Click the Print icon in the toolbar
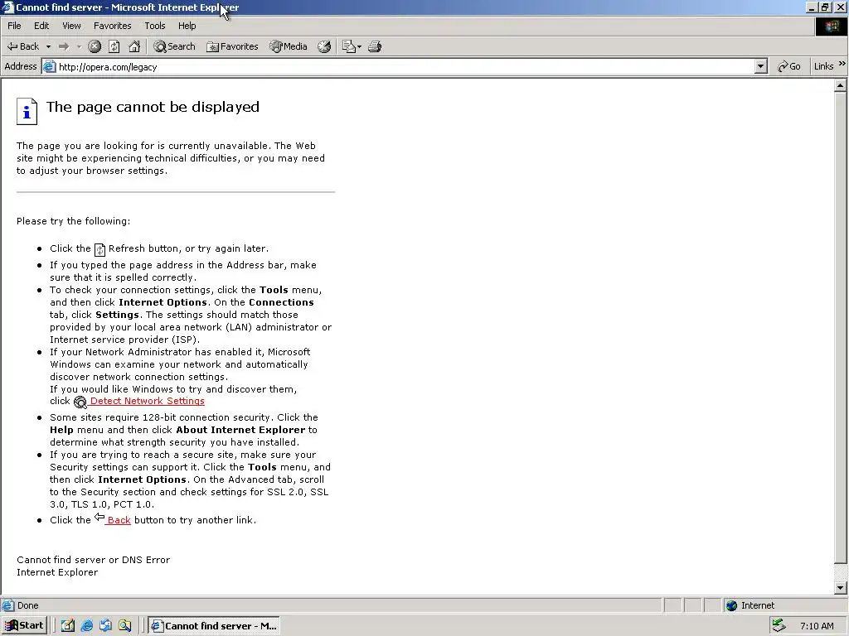849x636 pixels. tap(375, 46)
